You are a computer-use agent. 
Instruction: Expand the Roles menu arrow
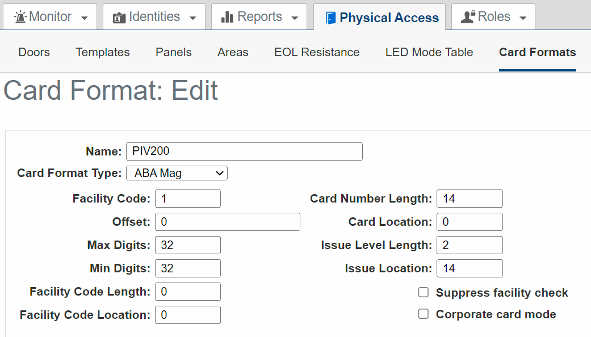click(x=523, y=18)
